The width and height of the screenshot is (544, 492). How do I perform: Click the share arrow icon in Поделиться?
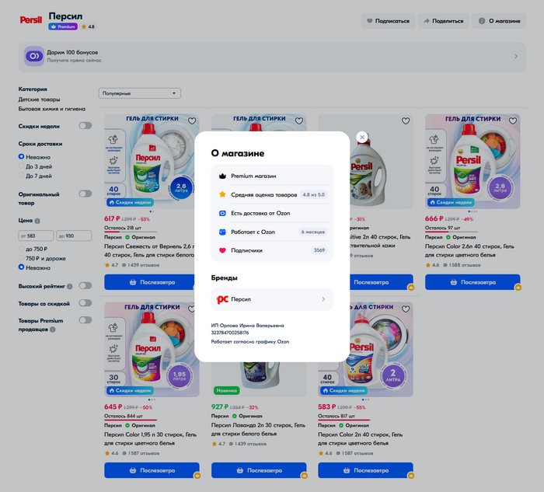coord(427,21)
